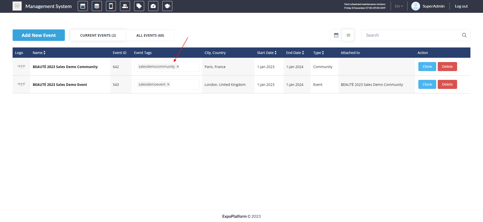Click the database stack icon in navbar
The width and height of the screenshot is (483, 222).
pos(97,6)
